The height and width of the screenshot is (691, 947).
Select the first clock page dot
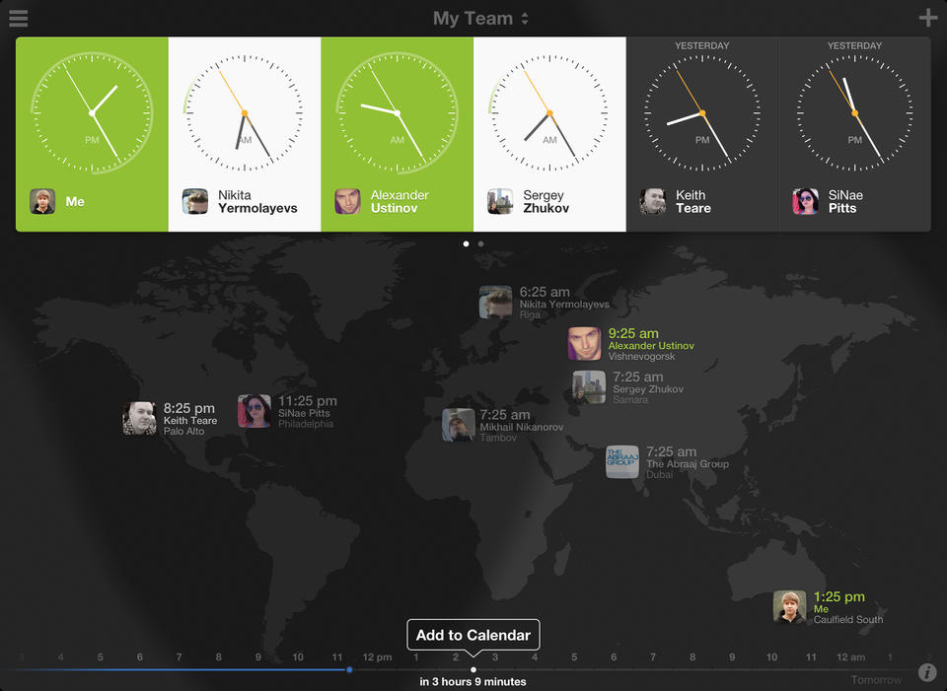click(x=467, y=243)
